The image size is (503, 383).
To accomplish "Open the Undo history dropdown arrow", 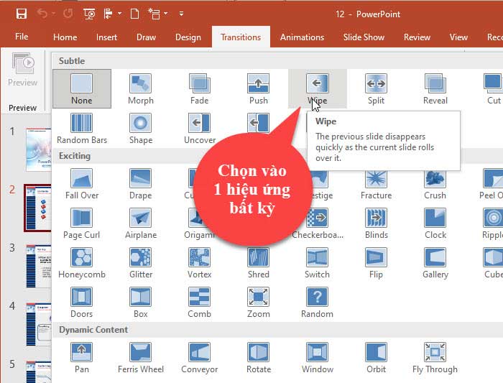I will click(55, 14).
